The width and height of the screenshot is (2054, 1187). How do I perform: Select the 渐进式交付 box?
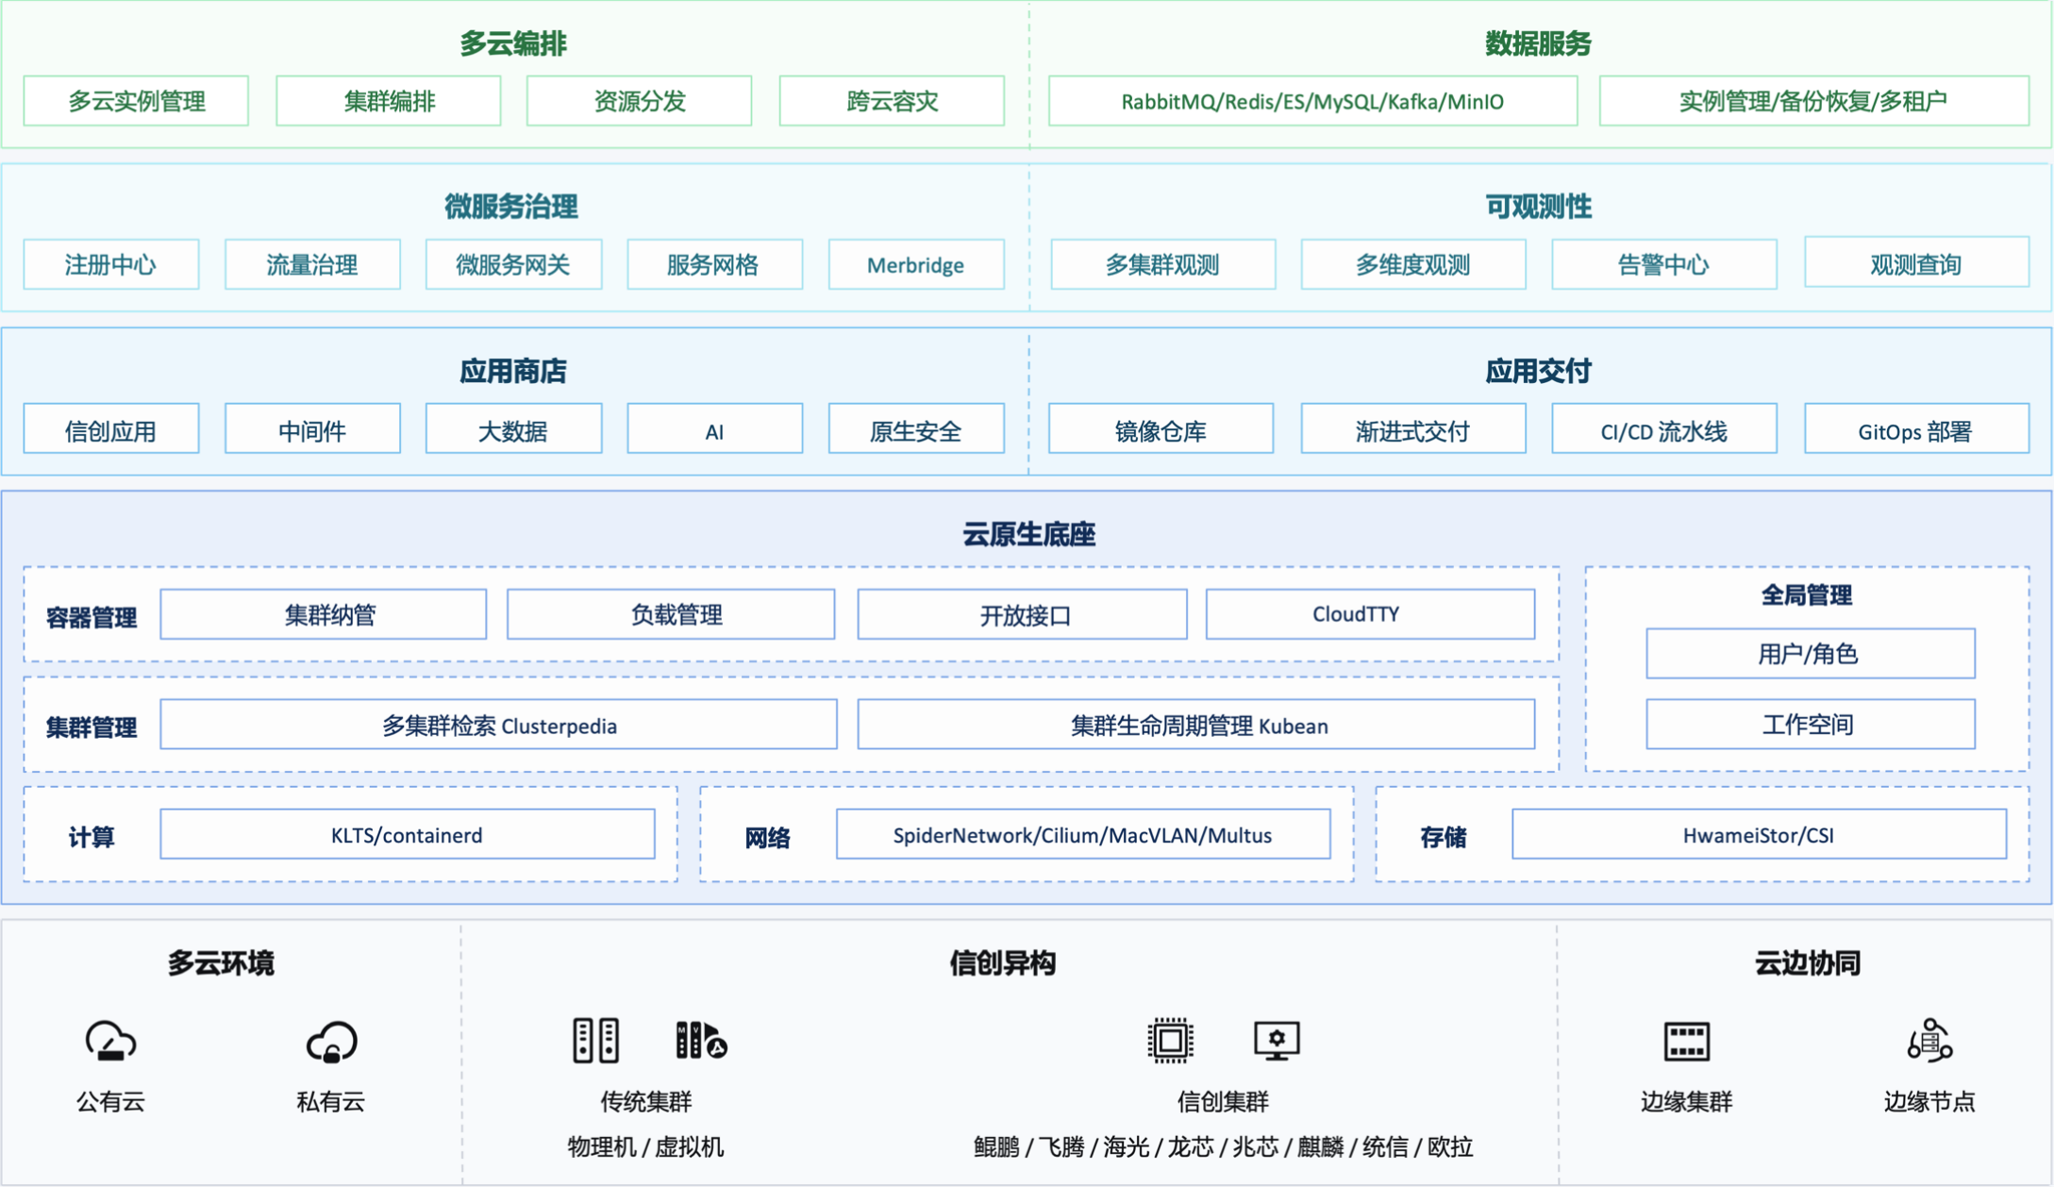pyautogui.click(x=1413, y=429)
